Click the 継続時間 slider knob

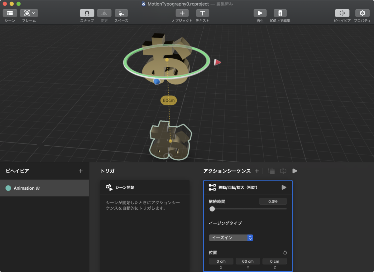tap(212, 209)
